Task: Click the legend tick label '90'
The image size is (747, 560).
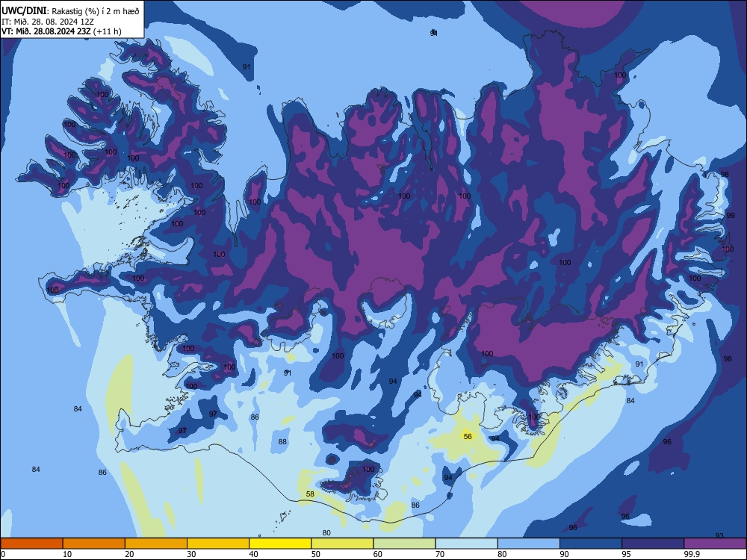Action: 564,554
